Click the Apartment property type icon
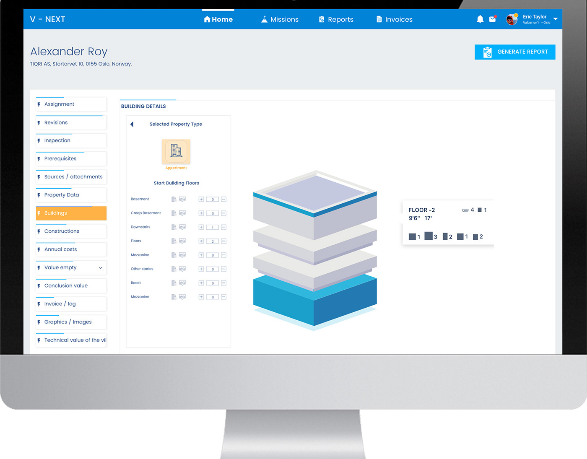The height and width of the screenshot is (459, 587). tap(176, 151)
